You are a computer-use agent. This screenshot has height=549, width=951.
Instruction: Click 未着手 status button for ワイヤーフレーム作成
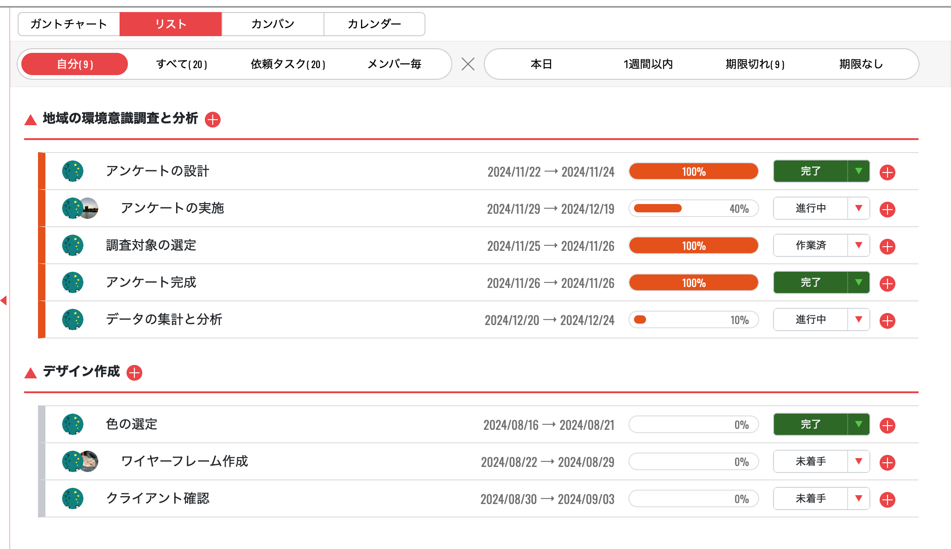[811, 461]
